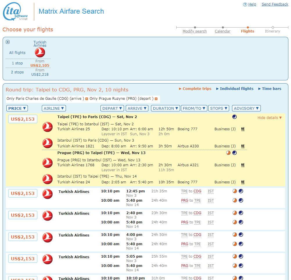291x280 pixels.
Task: Go to Calendar step
Action: [x=222, y=31]
